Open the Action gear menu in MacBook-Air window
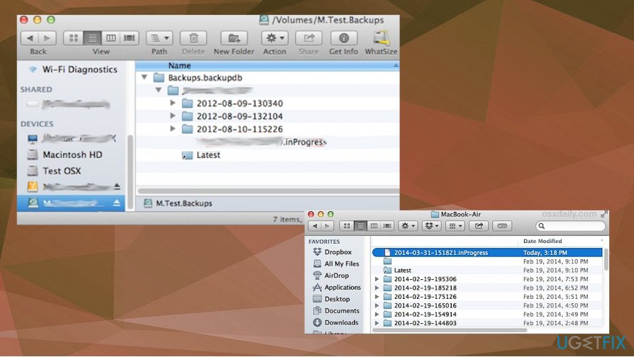The image size is (634, 357). [408, 226]
